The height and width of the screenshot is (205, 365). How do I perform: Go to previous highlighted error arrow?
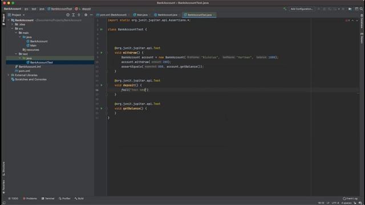pyautogui.click(x=352, y=20)
